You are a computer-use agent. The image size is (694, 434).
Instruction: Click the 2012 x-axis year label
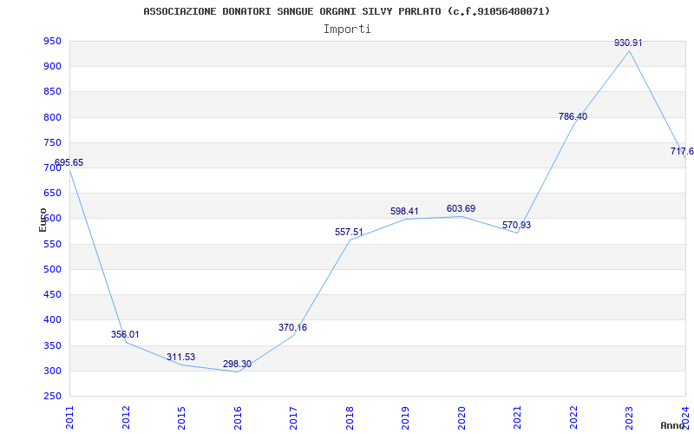126,418
